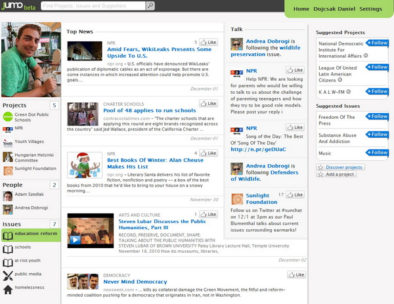Play the Steven Lubar video thumbnail
The width and height of the screenshot is (394, 304).
pos(91,230)
